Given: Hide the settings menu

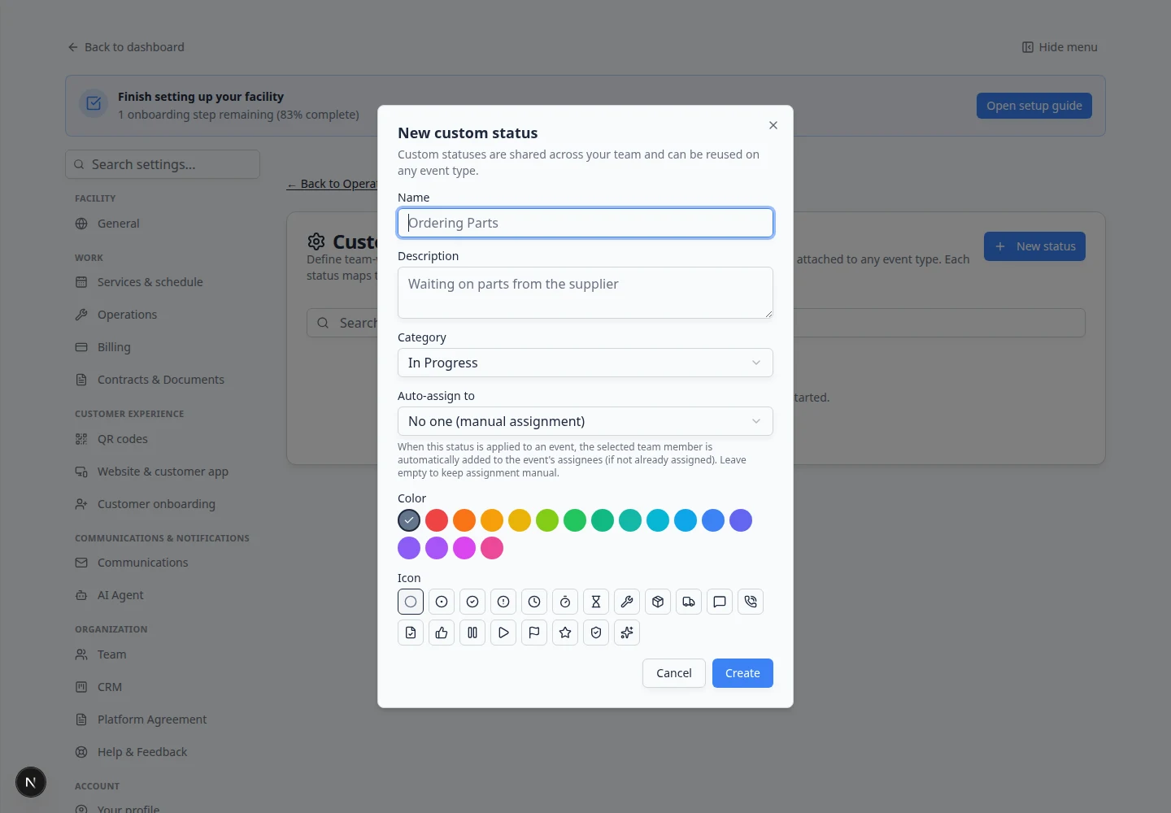Looking at the screenshot, I should click(1060, 47).
